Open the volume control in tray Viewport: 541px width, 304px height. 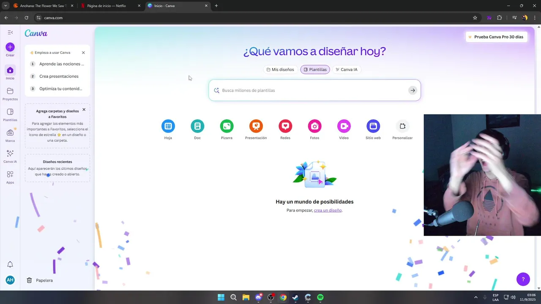[x=513, y=297]
